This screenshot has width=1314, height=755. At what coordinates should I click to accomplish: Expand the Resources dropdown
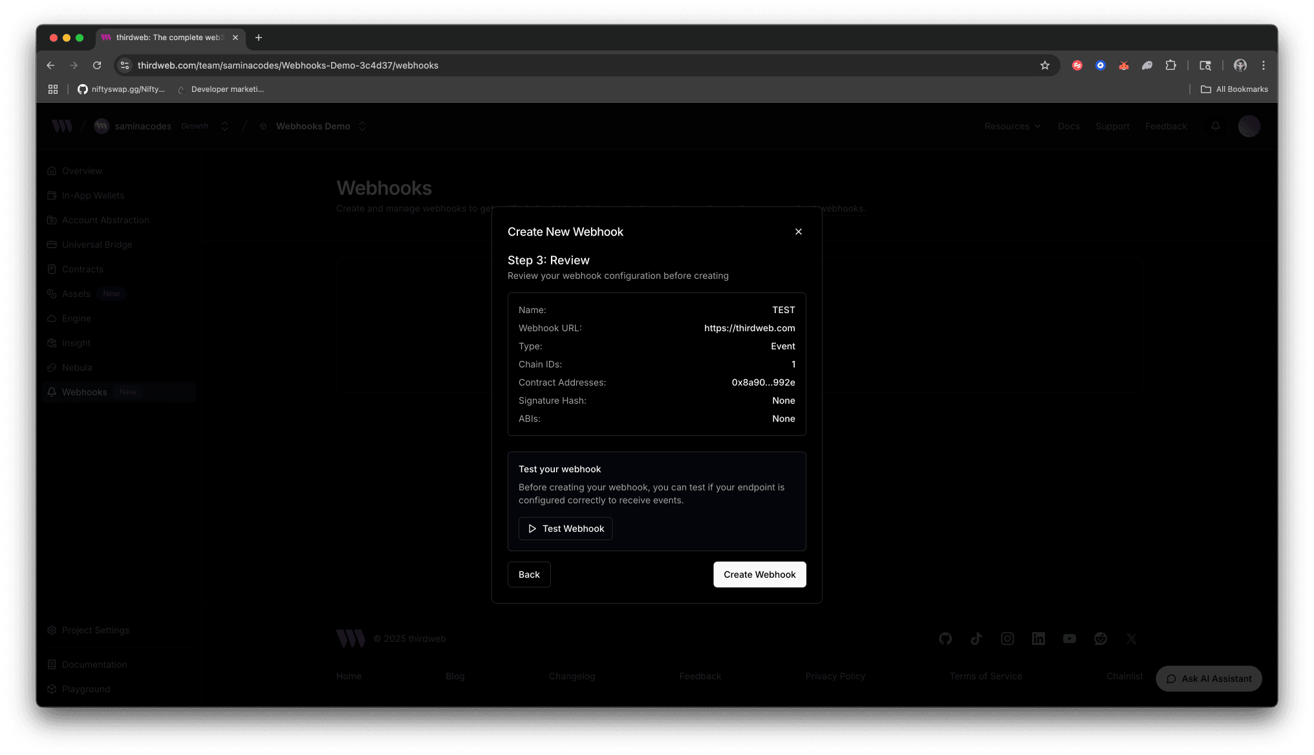click(x=1012, y=126)
